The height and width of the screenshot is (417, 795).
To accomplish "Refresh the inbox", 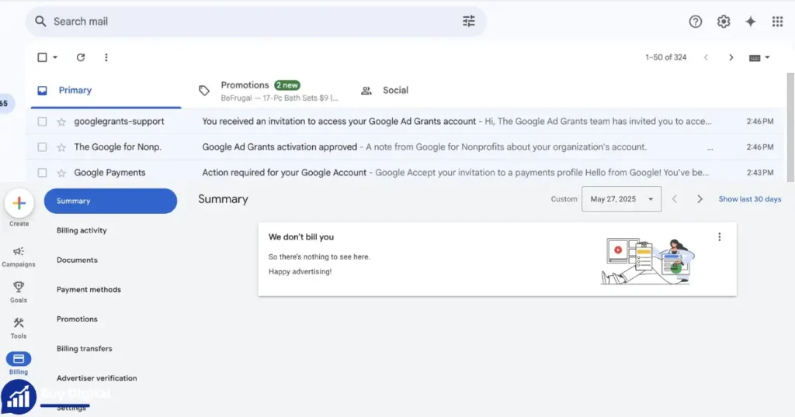I will coord(81,57).
